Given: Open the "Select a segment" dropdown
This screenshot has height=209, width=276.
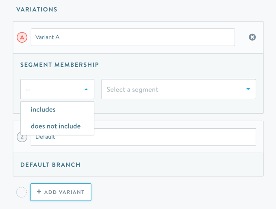Looking at the screenshot, I should tap(178, 89).
